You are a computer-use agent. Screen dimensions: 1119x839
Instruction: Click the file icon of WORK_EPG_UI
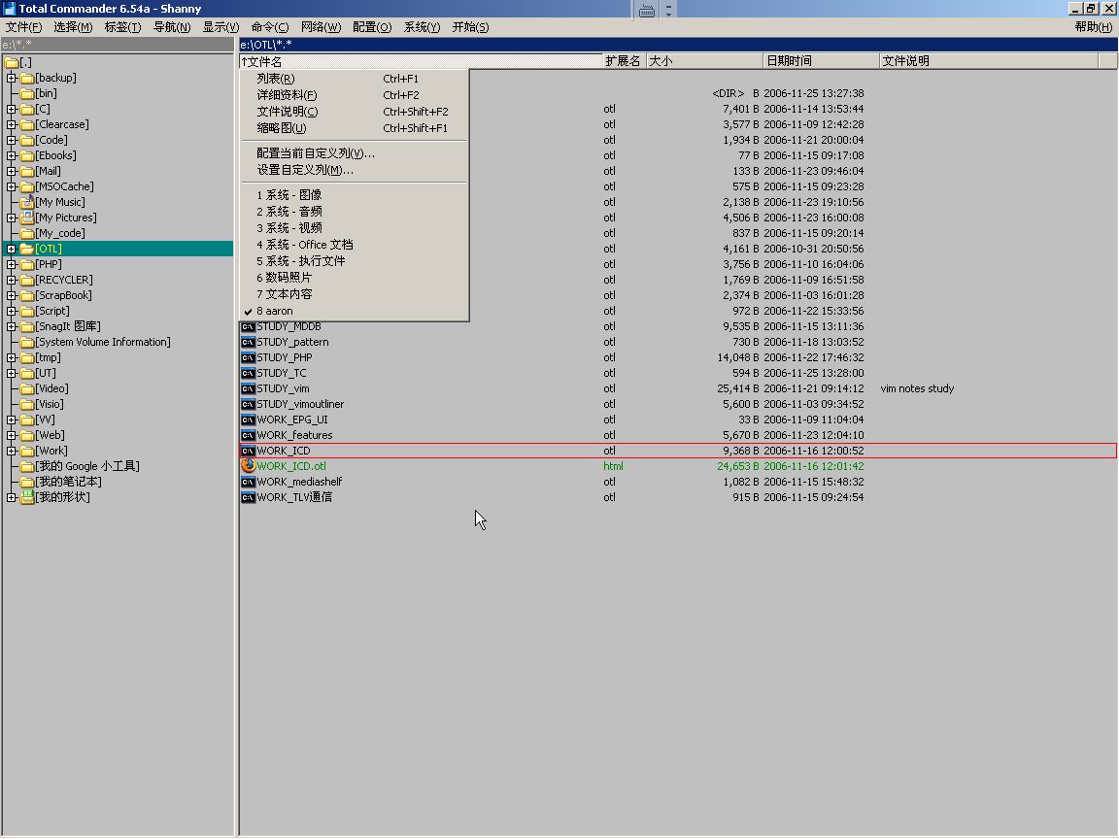[x=248, y=420]
